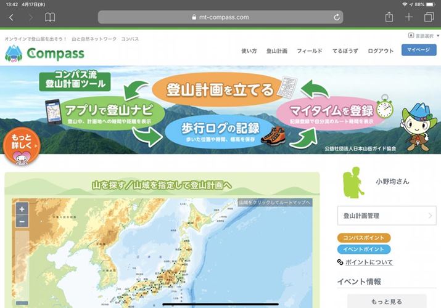Click the マイページ button

pyautogui.click(x=419, y=50)
